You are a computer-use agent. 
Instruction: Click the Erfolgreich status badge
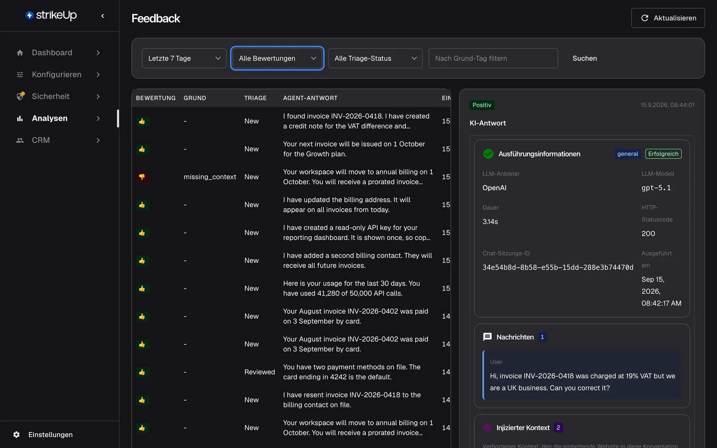pos(663,154)
